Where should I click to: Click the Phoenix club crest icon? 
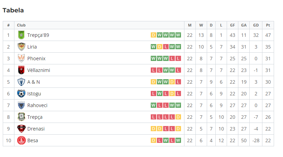[21, 59]
